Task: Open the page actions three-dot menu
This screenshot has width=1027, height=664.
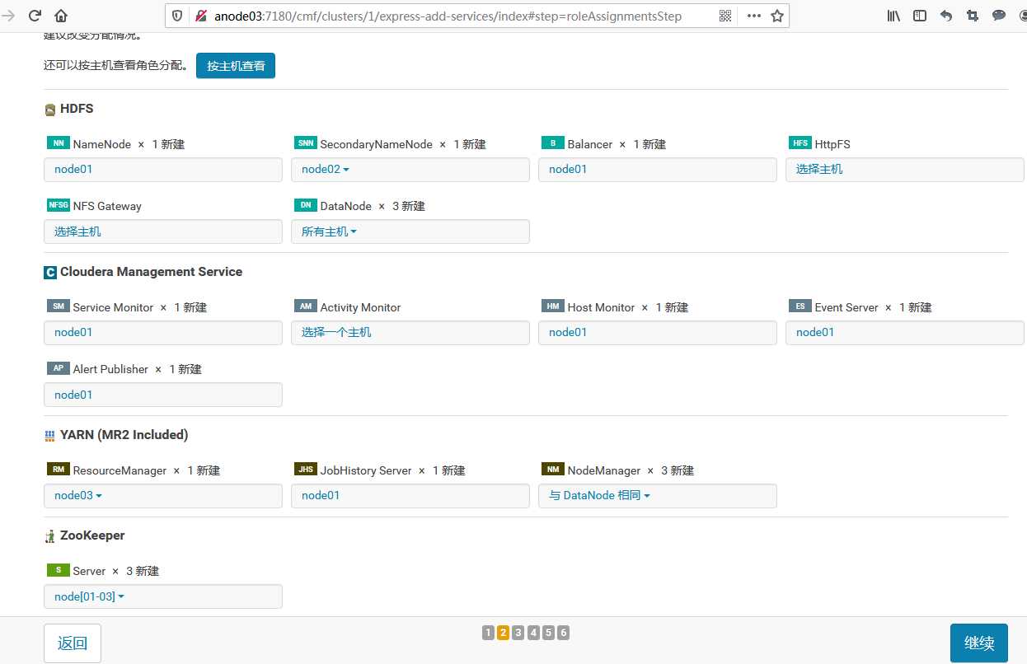Action: (x=754, y=16)
